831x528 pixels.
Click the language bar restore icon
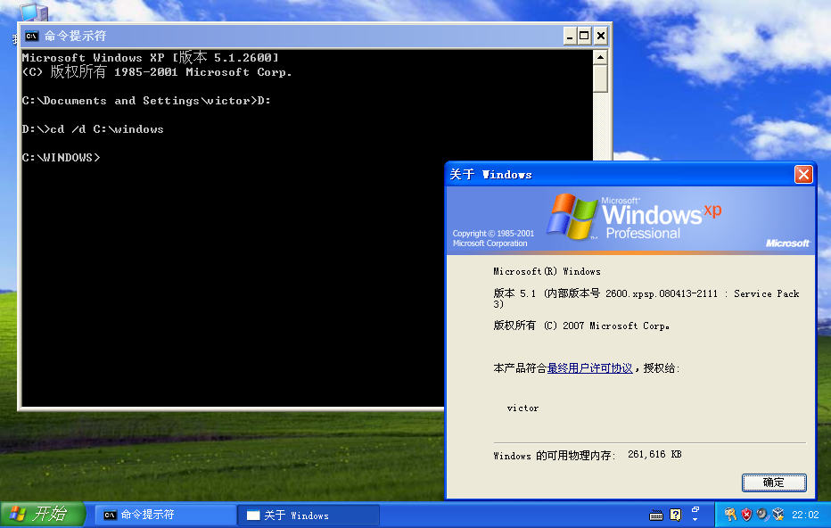coord(695,509)
